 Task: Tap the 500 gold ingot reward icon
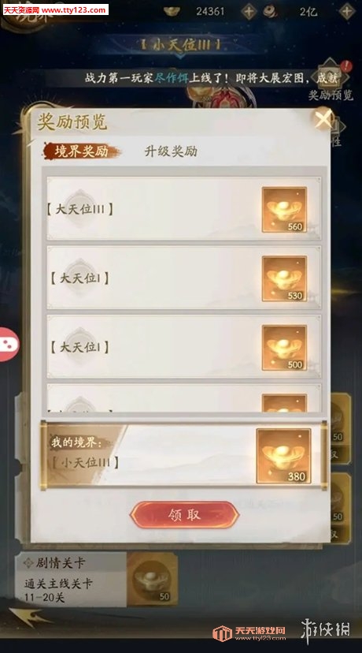284,348
